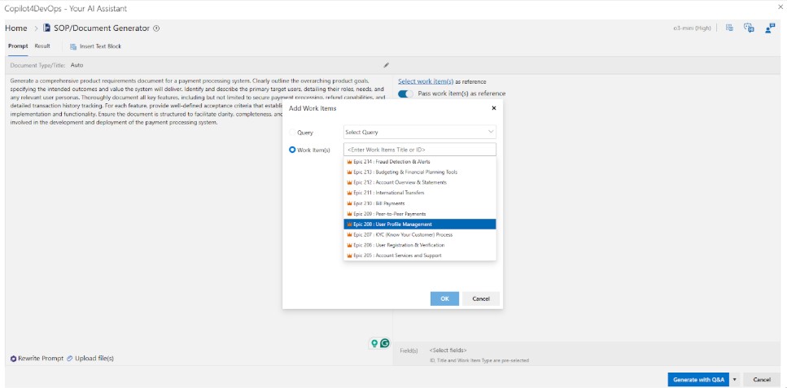The height and width of the screenshot is (388, 787).
Task: Select Epic 206 : User Registration & Verification
Action: [x=420, y=245]
